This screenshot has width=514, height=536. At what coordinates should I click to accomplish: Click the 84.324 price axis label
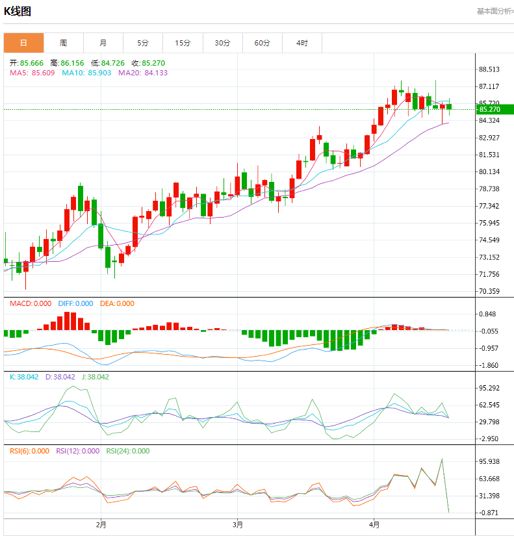tap(489, 121)
